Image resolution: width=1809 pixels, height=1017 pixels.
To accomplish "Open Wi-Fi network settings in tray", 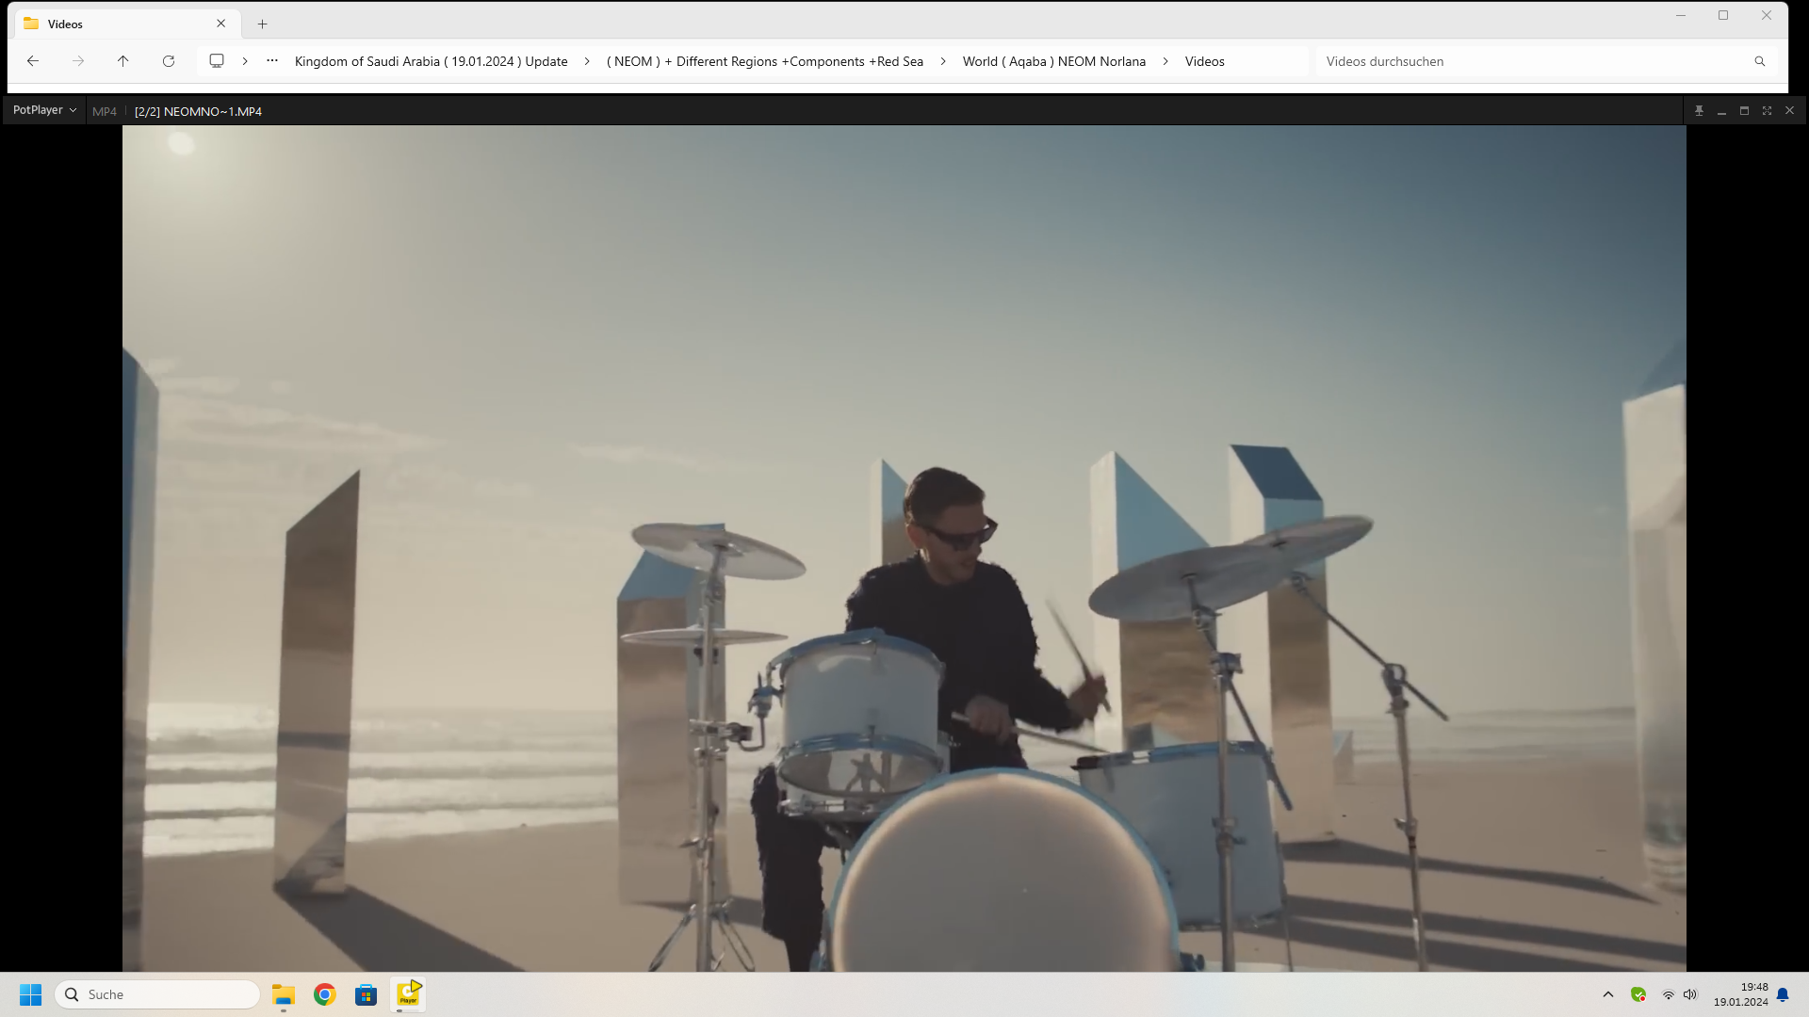I will pos(1668,994).
